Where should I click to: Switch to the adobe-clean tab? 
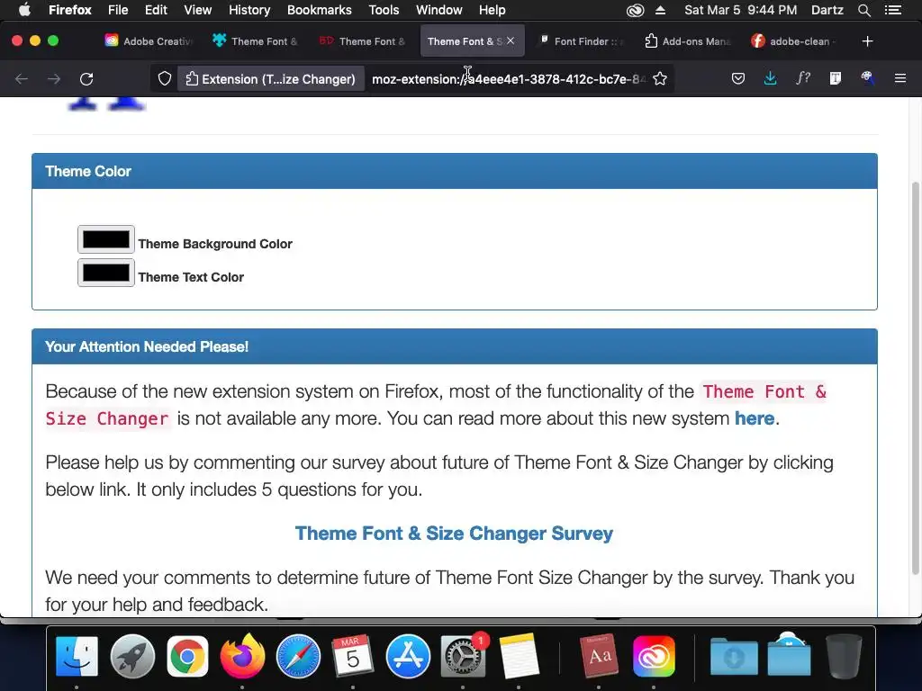pos(794,41)
